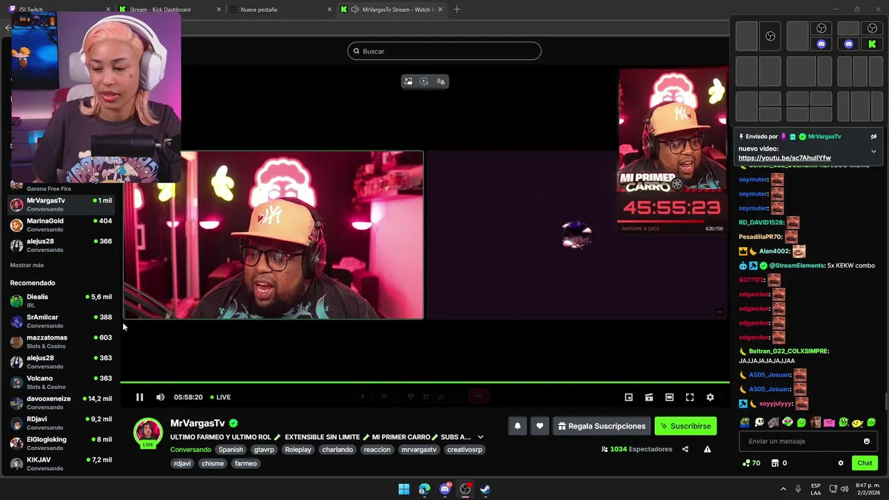Open Windows Start menu
This screenshot has height=500, width=889.
404,489
